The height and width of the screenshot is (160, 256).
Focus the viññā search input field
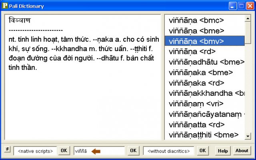coord(100,151)
